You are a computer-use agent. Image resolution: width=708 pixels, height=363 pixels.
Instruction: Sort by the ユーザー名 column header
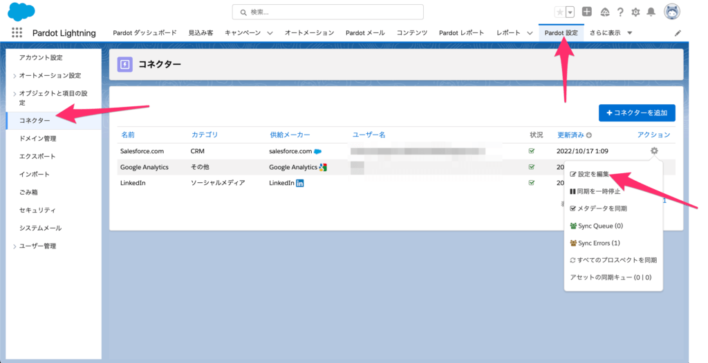(369, 135)
